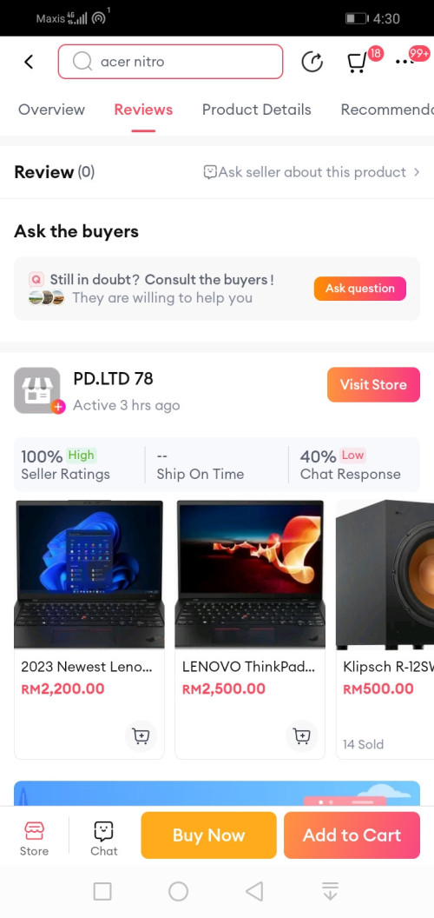Add the 2023 Newest Lenovo laptop to cart
434x918 pixels.
pyautogui.click(x=141, y=736)
